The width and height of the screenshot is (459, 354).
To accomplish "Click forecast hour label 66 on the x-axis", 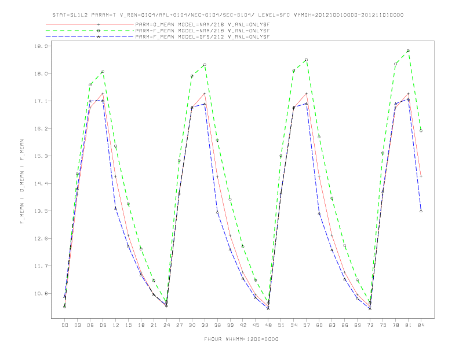I will pyautogui.click(x=345, y=325).
